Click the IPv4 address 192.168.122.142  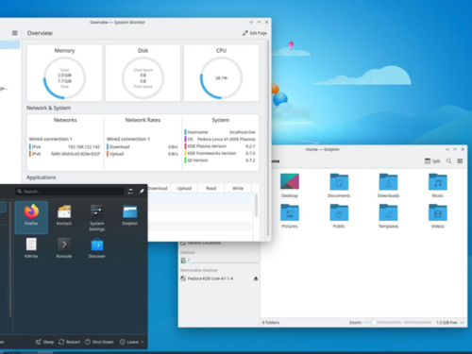click(x=84, y=147)
